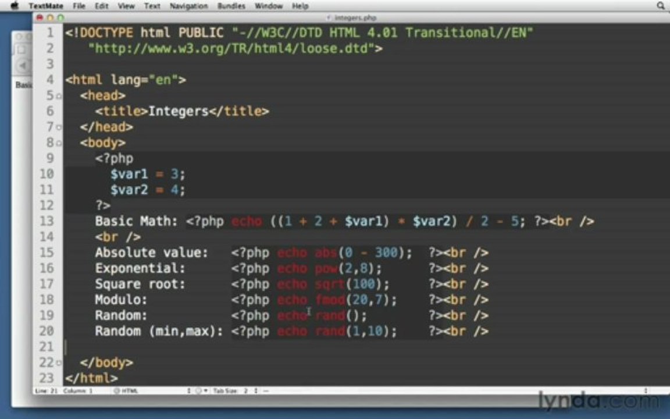The image size is (670, 419).
Task: Click the Line 21 indicator in status bar
Action: pyautogui.click(x=46, y=391)
